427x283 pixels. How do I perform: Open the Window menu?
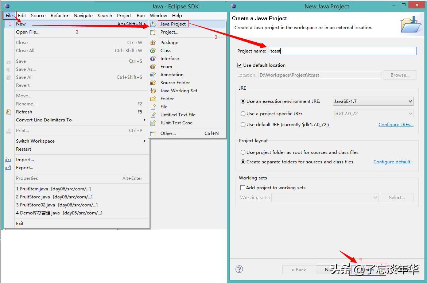pos(159,16)
